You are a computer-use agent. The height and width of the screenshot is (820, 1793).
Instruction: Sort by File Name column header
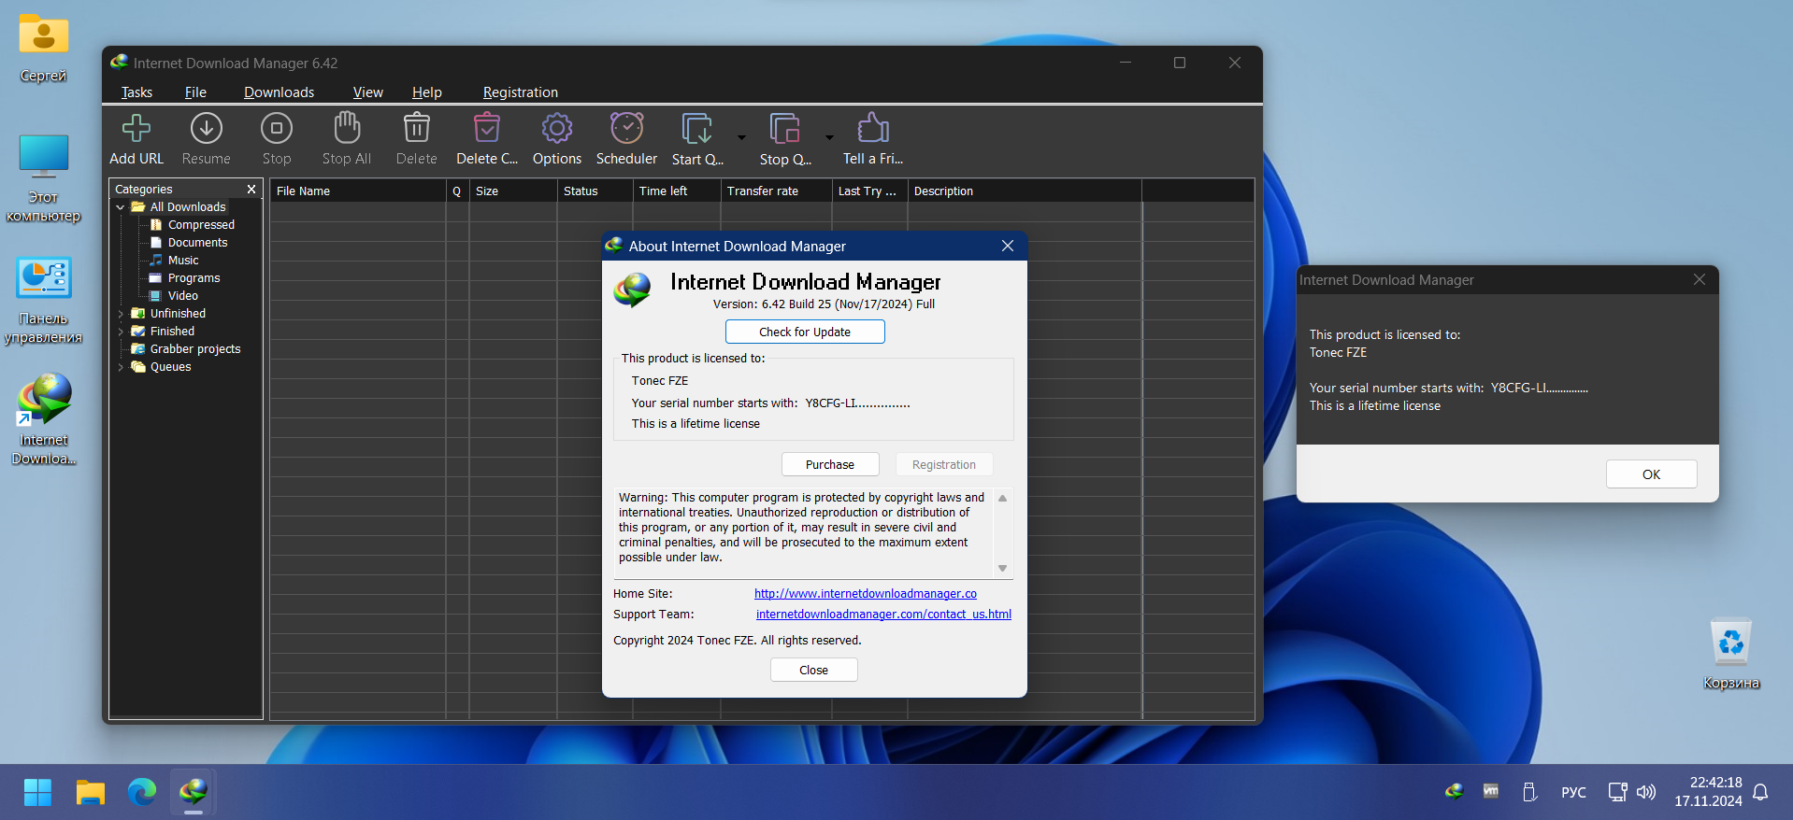click(358, 191)
